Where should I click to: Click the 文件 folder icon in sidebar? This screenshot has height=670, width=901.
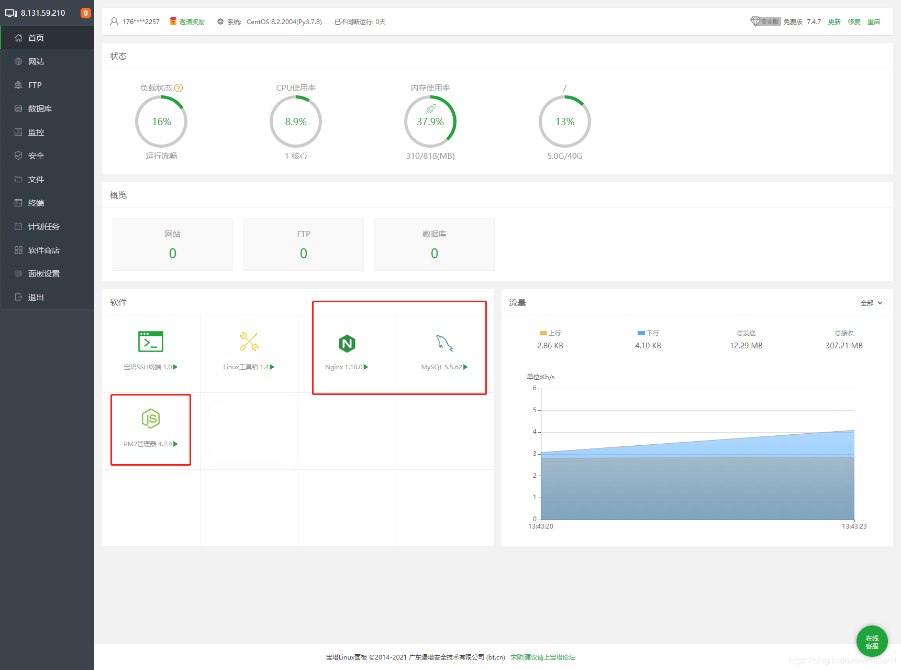click(x=18, y=179)
